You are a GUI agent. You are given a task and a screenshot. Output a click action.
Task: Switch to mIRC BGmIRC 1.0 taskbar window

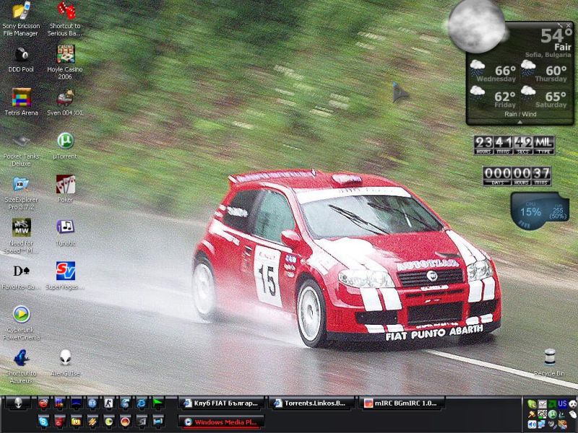(402, 403)
